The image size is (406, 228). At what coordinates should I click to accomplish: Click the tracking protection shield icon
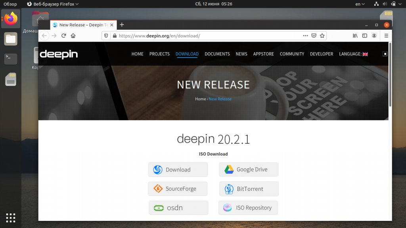[x=106, y=35]
